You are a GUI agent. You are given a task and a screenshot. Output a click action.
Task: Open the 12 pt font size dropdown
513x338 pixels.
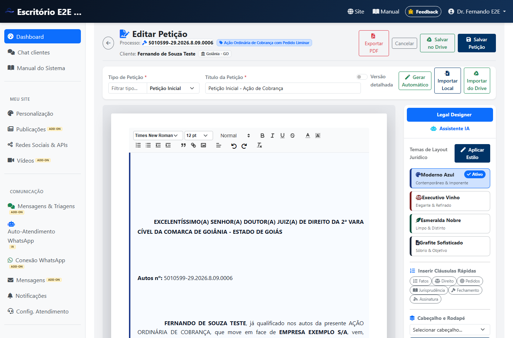pos(199,136)
